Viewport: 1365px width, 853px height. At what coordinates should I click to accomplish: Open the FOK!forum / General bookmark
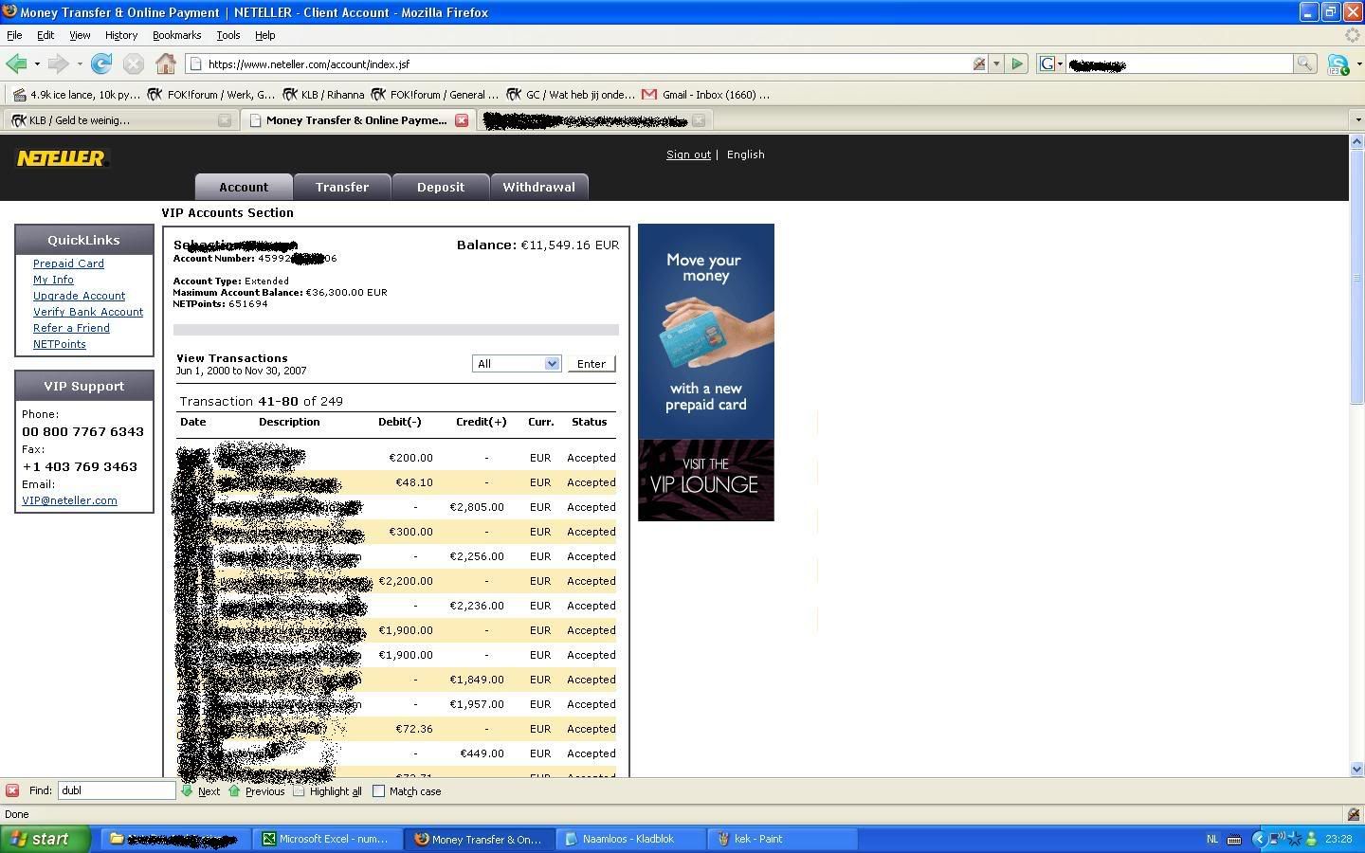pos(434,94)
